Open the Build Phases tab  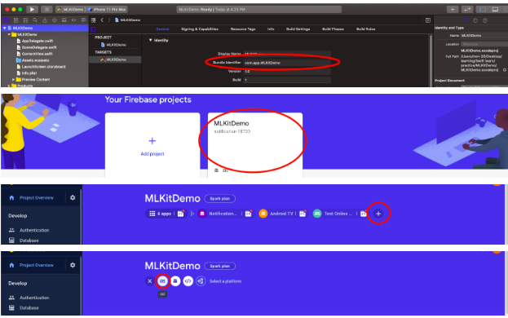click(x=333, y=29)
